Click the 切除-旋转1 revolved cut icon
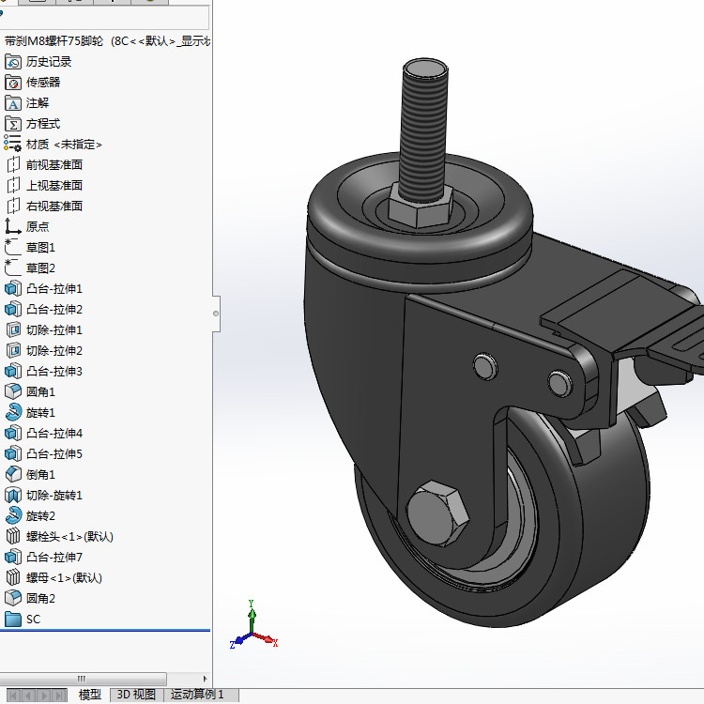 (x=13, y=496)
